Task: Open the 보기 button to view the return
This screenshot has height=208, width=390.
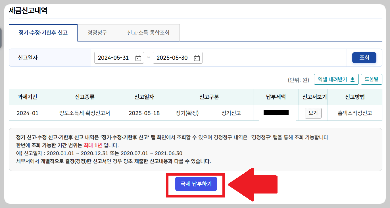Action: [x=313, y=113]
